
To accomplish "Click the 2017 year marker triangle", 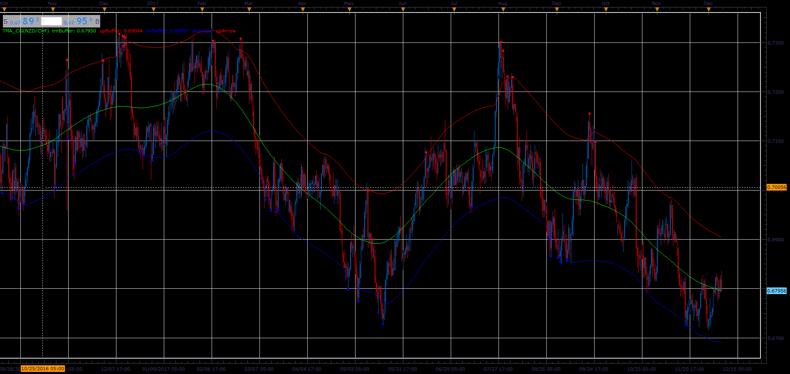I will (153, 10).
